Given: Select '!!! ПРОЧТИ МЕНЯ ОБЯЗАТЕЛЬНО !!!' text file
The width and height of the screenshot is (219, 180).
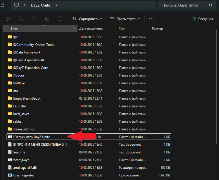Looking at the screenshot, I should pos(89,145).
